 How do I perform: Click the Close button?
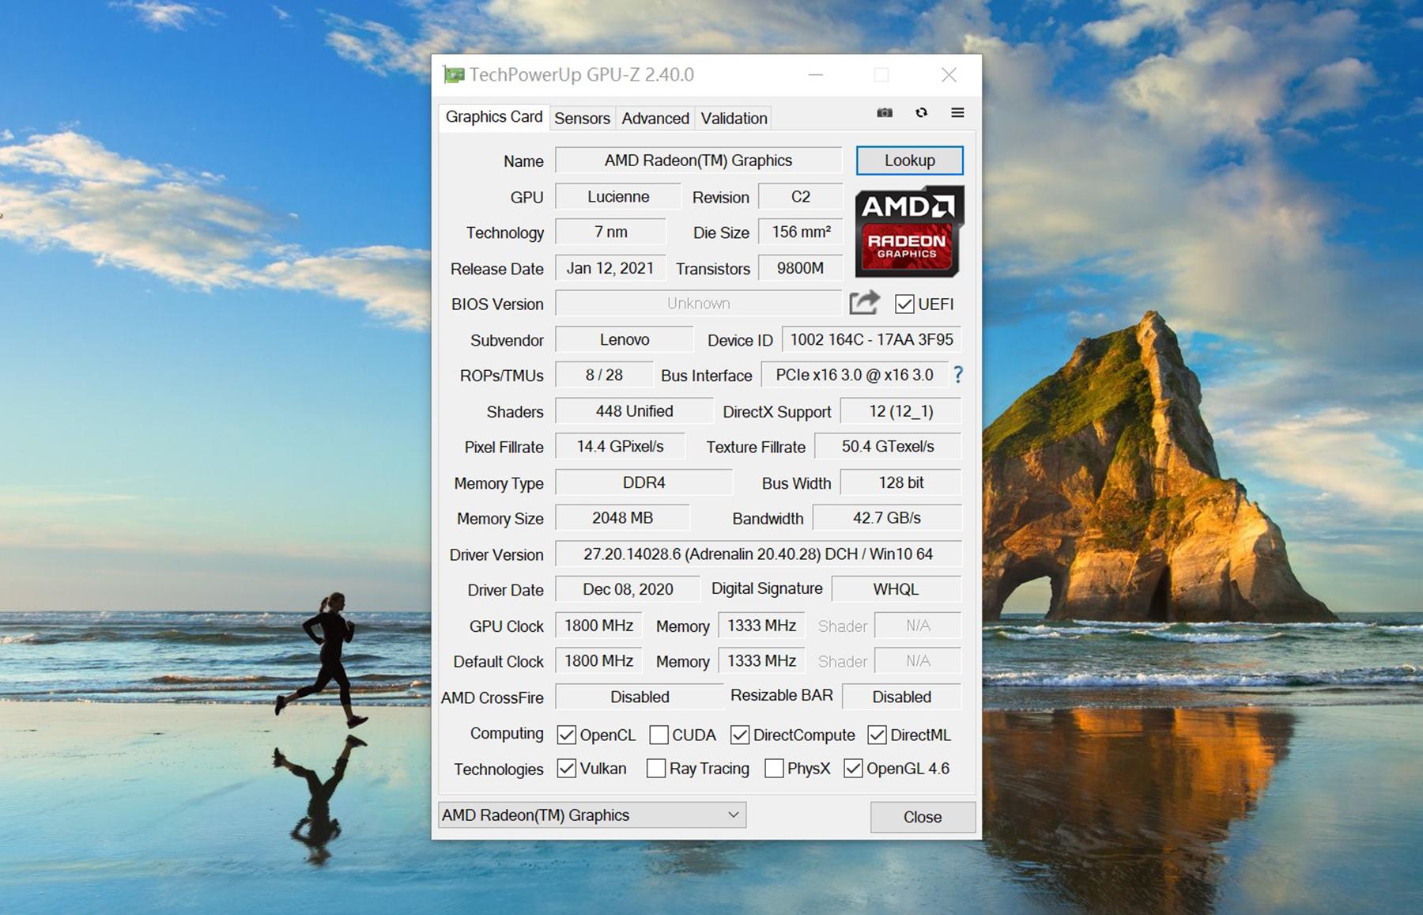[923, 817]
